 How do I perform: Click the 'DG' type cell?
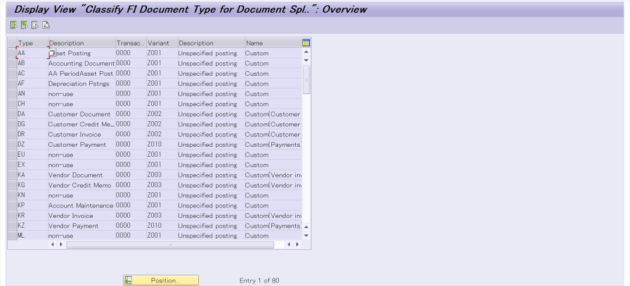click(33, 124)
